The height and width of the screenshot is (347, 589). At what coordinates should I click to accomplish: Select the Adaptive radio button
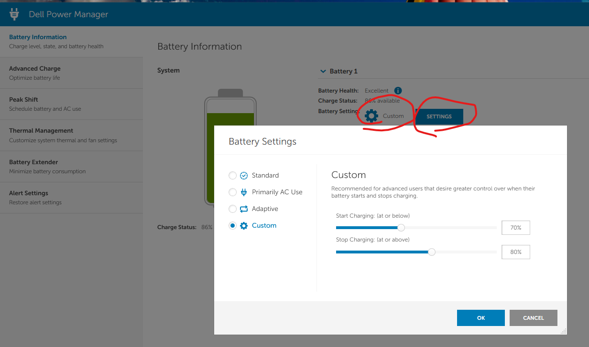pyautogui.click(x=232, y=209)
